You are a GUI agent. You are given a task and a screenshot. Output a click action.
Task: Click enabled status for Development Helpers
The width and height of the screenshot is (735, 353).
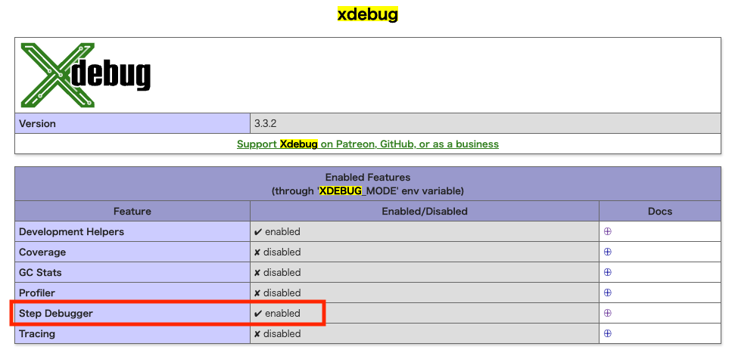click(x=277, y=231)
